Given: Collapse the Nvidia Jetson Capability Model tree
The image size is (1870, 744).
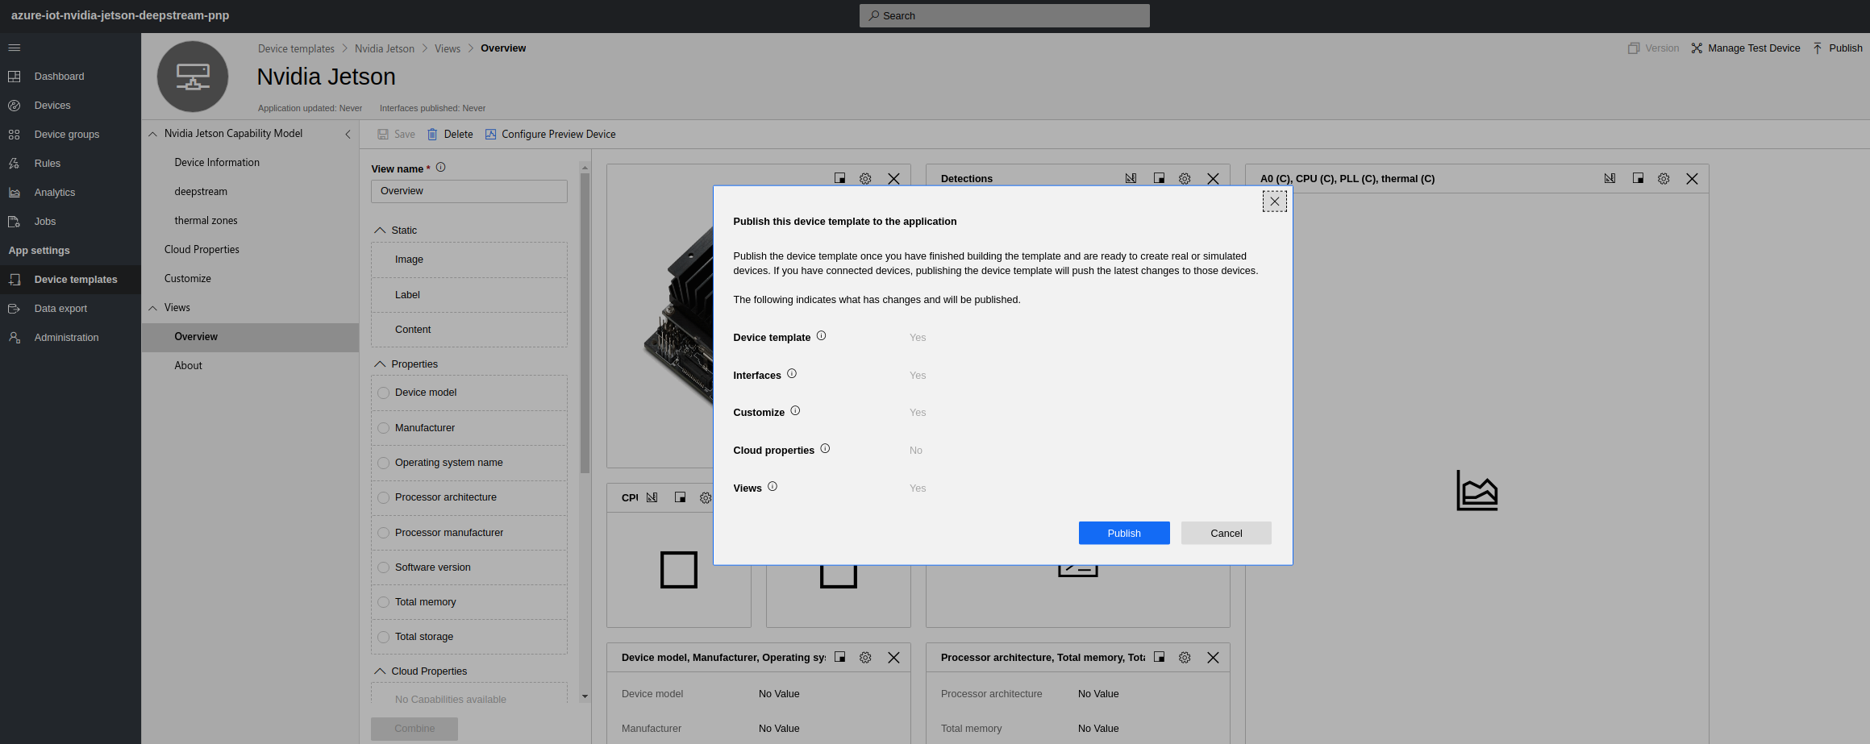Looking at the screenshot, I should coord(152,134).
